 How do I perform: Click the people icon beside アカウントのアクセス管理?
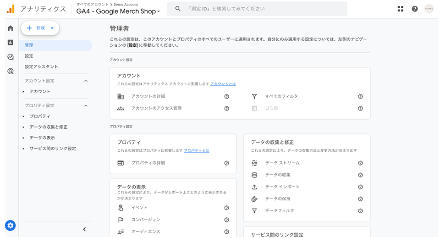[x=121, y=108]
